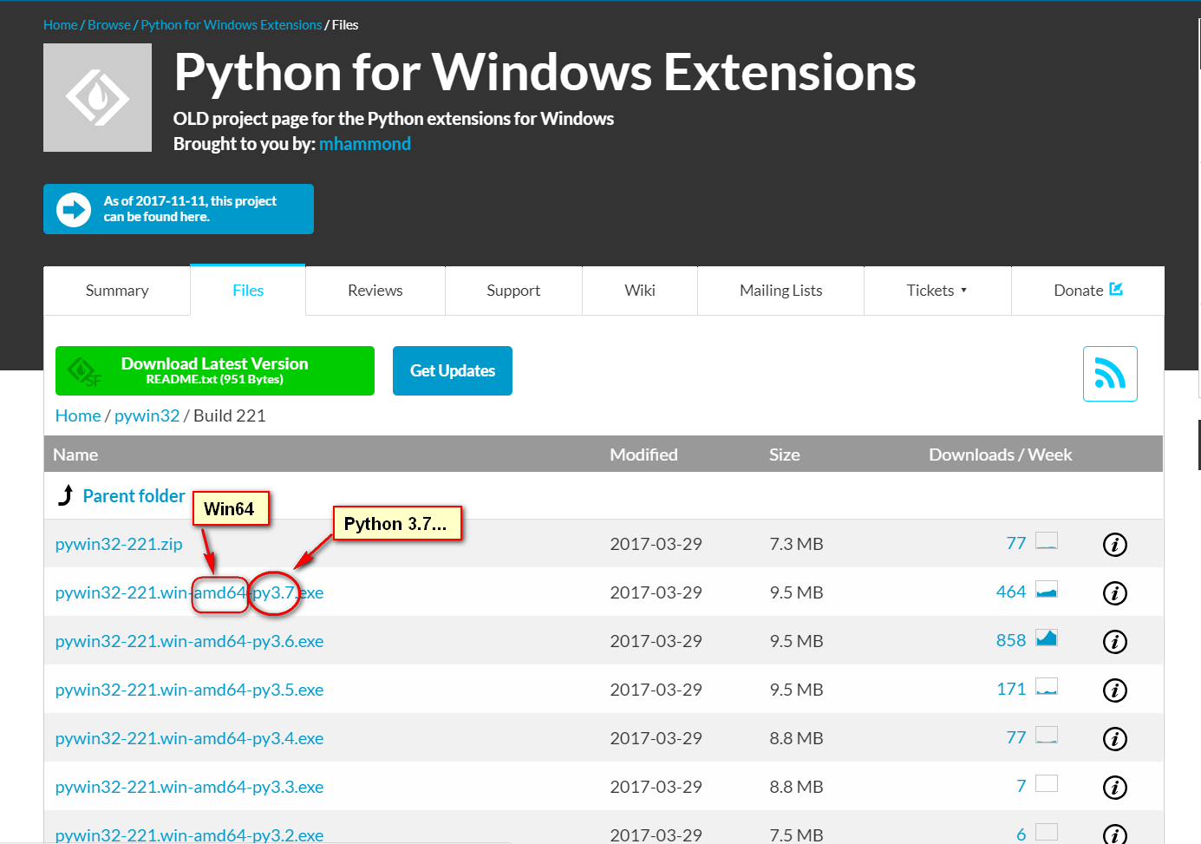Switch to the Reviews tab
Screen dimensions: 1201x844
coord(375,291)
